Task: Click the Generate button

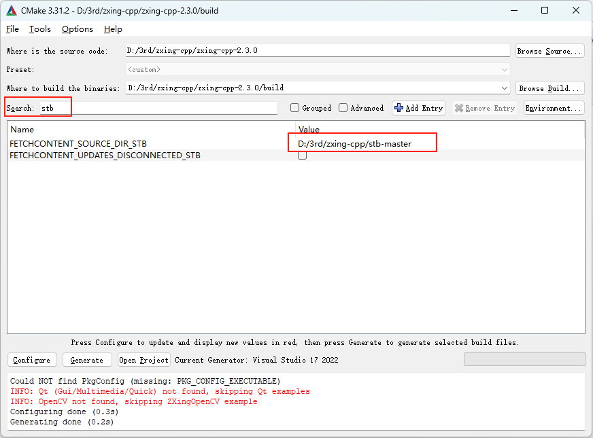Action: pyautogui.click(x=87, y=360)
